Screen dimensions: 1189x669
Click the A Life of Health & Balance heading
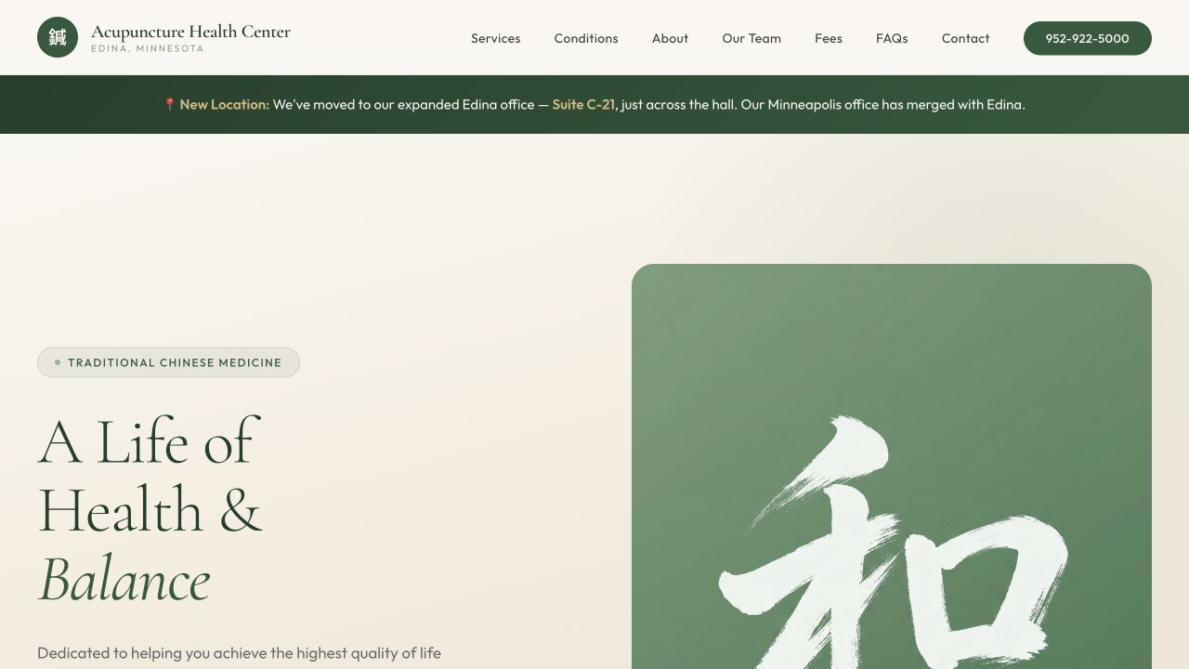coord(150,511)
